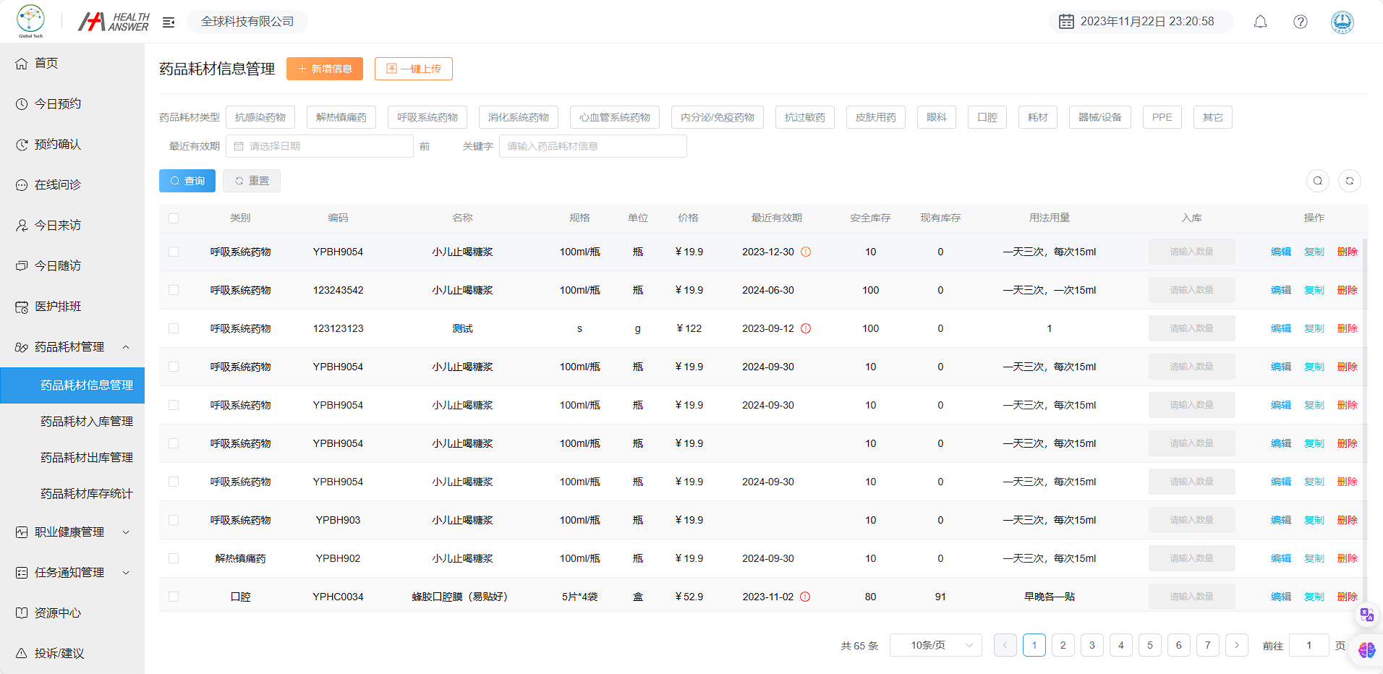
Task: Open 医护排班 in sidebar
Action: 72,307
